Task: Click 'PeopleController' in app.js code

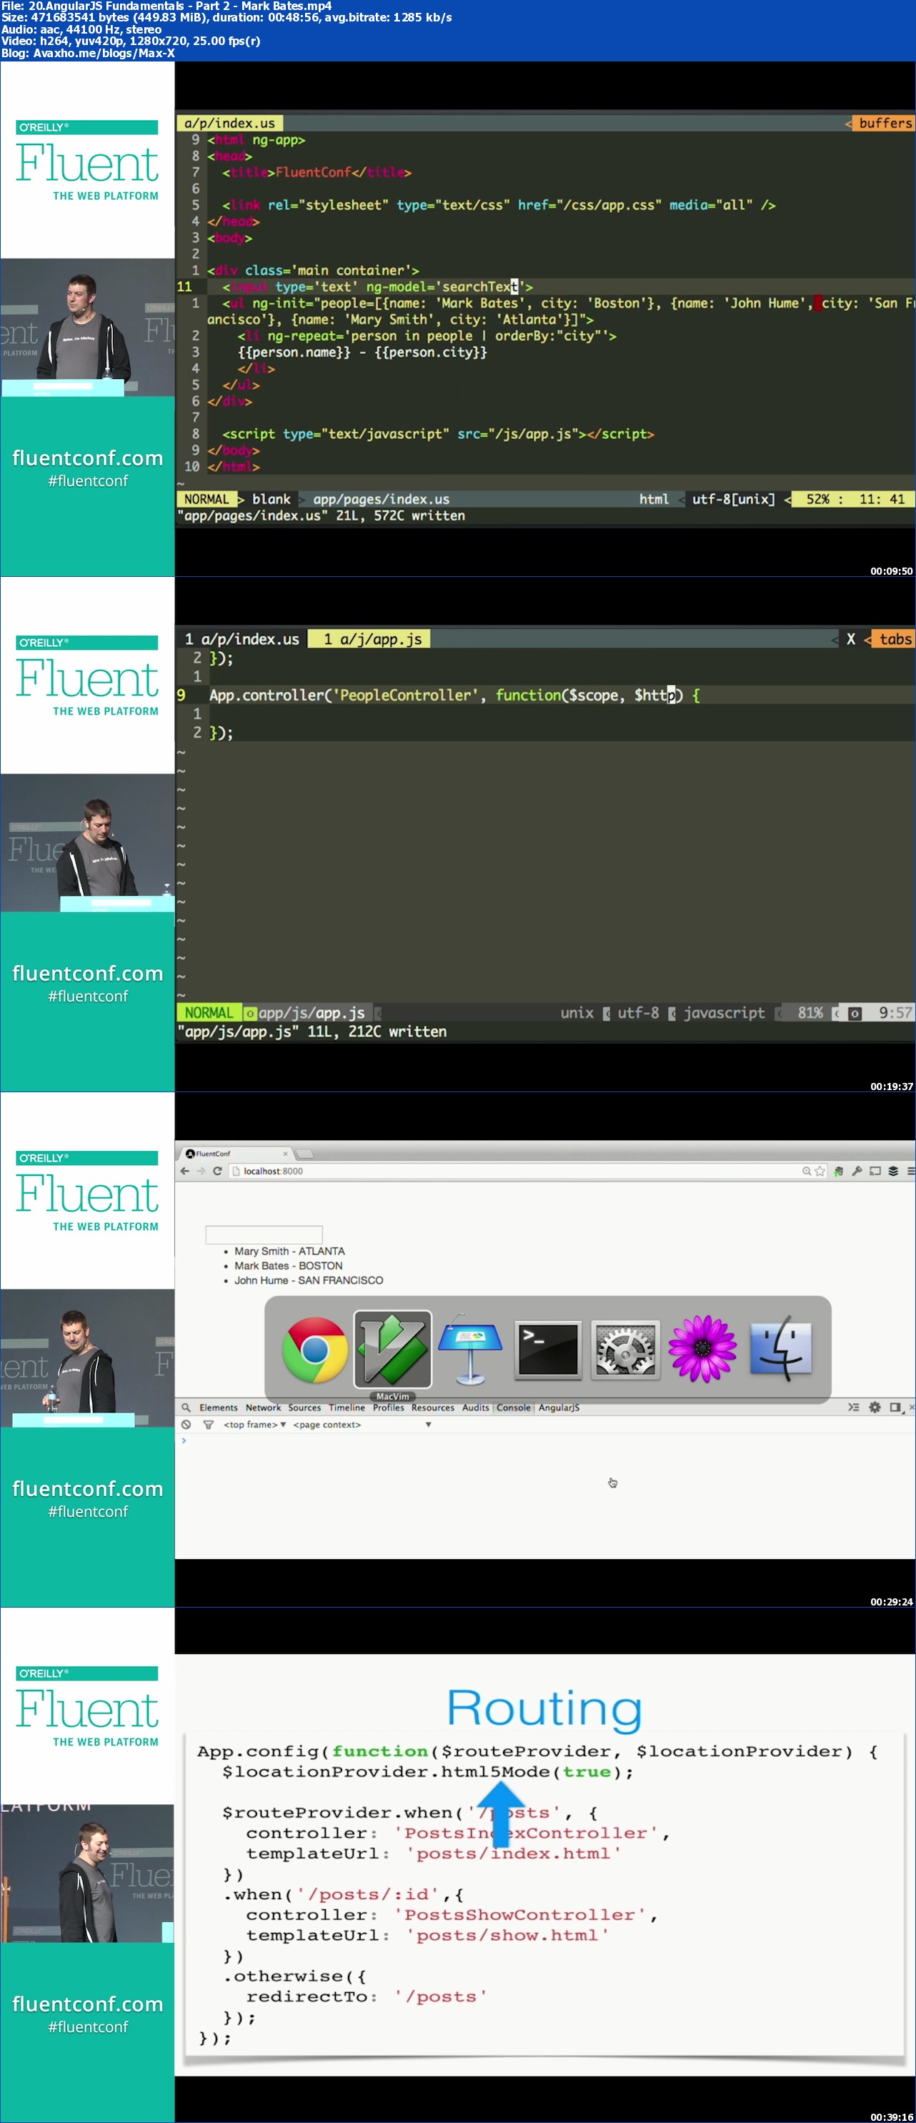Action: pos(407,695)
